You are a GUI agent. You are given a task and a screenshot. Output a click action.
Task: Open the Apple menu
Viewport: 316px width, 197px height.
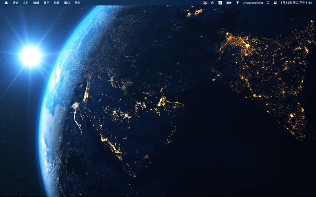(6, 3)
